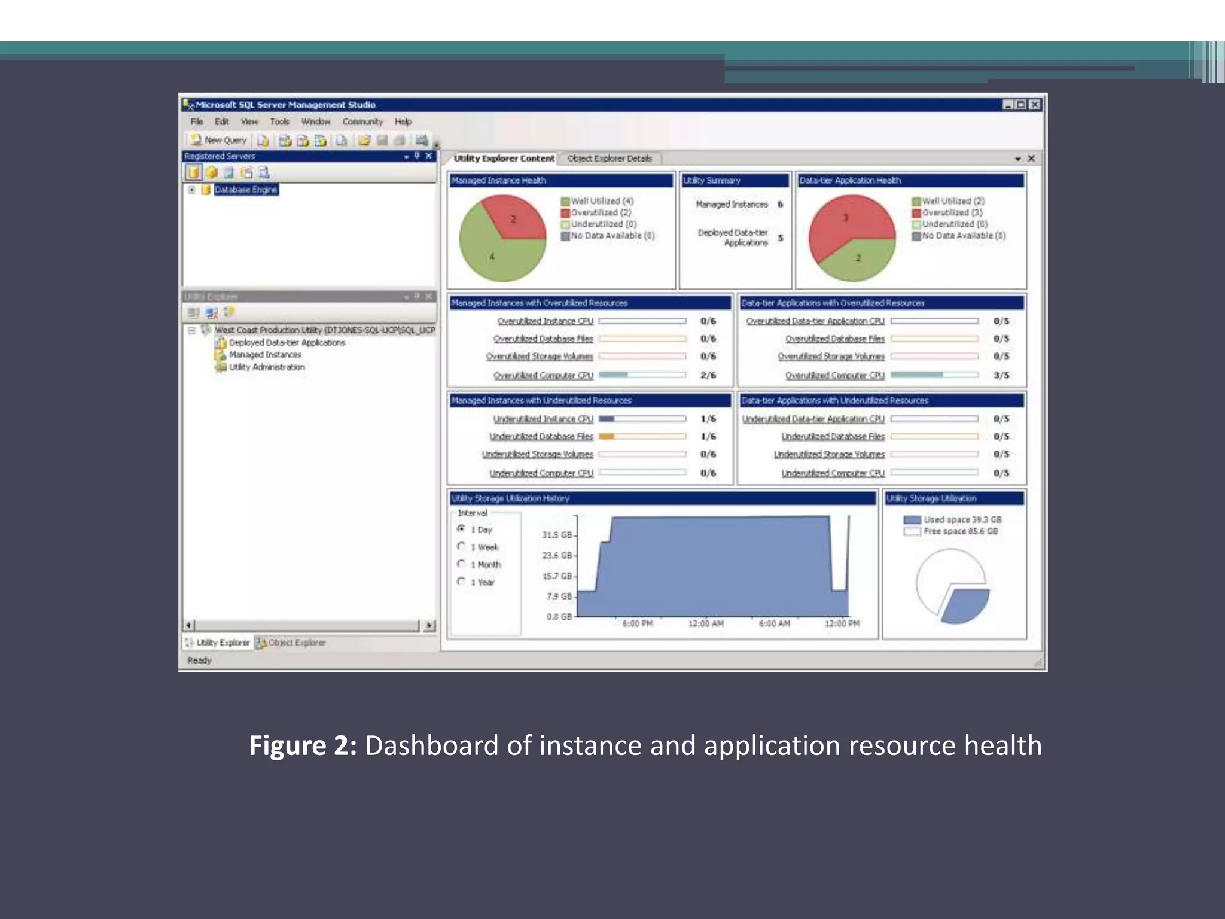The width and height of the screenshot is (1225, 919).
Task: Select the 1 Month interval radio button
Action: pos(461,564)
